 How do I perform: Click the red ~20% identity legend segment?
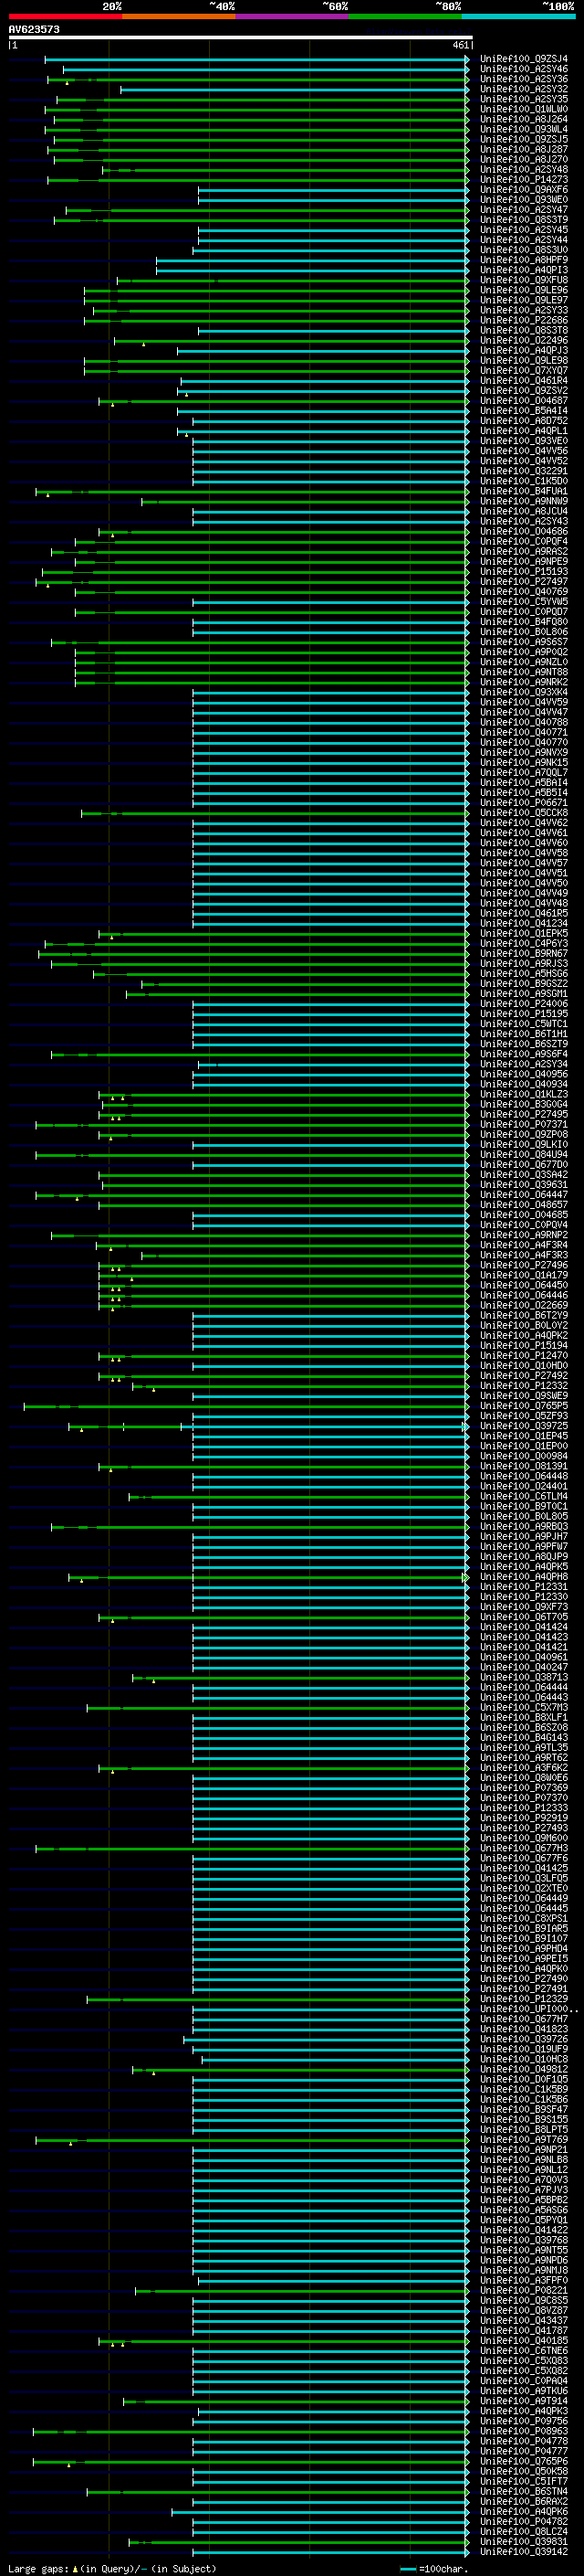(x=65, y=16)
